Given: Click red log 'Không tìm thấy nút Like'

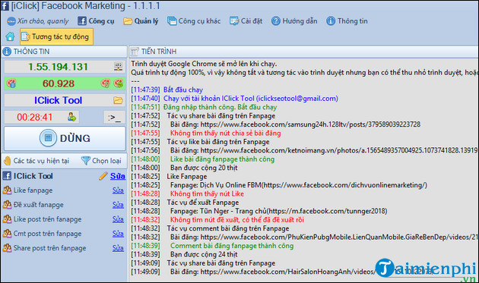Looking at the screenshot, I should (188, 193).
